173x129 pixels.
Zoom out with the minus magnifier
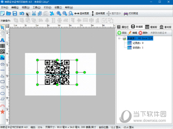pyautogui.click(x=65, y=13)
